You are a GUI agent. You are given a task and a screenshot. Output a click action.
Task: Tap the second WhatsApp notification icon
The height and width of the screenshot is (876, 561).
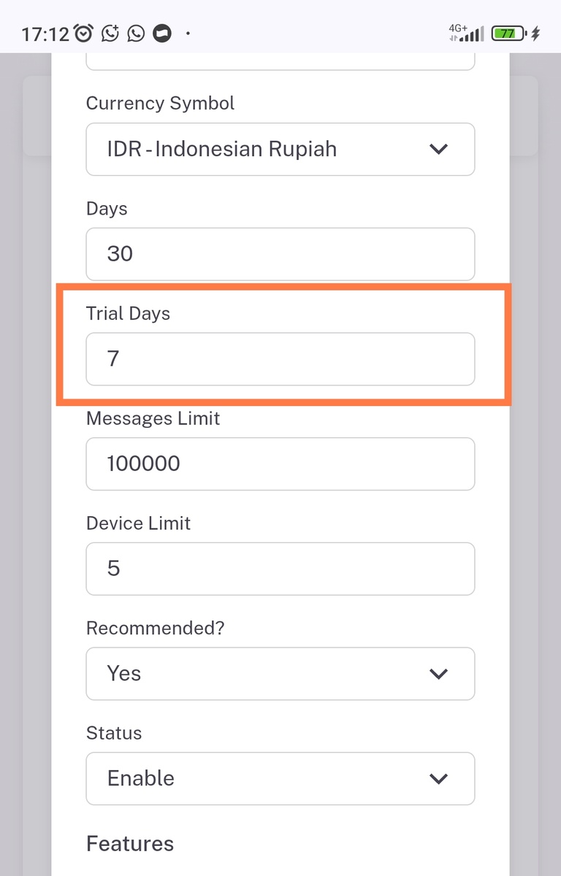[x=136, y=33]
